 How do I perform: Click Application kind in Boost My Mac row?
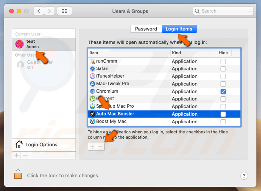click(185, 122)
